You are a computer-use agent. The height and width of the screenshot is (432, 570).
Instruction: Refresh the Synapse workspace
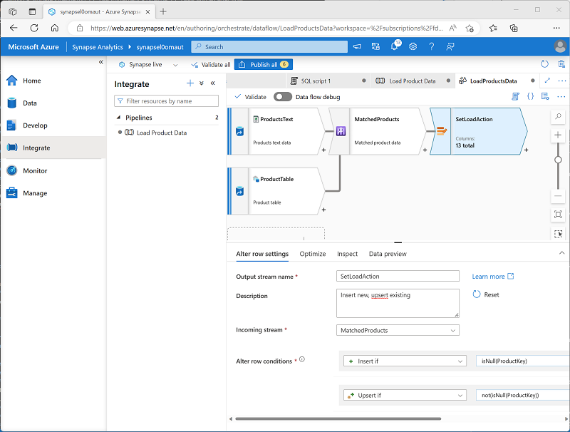(x=544, y=64)
